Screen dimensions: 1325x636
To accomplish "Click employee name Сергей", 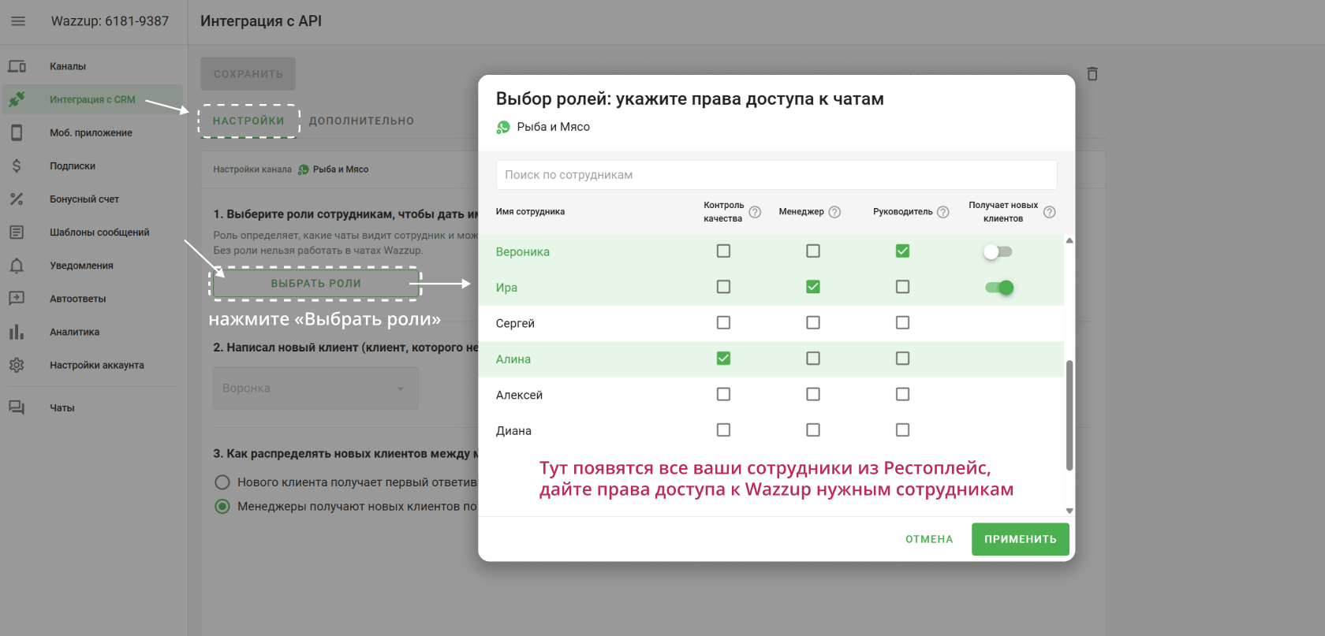I will 515,323.
